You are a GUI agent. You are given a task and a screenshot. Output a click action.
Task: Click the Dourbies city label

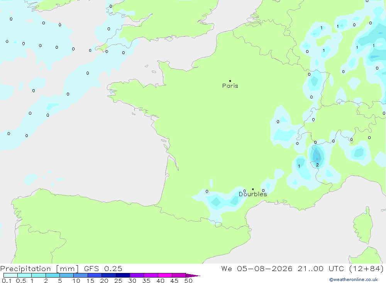point(253,194)
